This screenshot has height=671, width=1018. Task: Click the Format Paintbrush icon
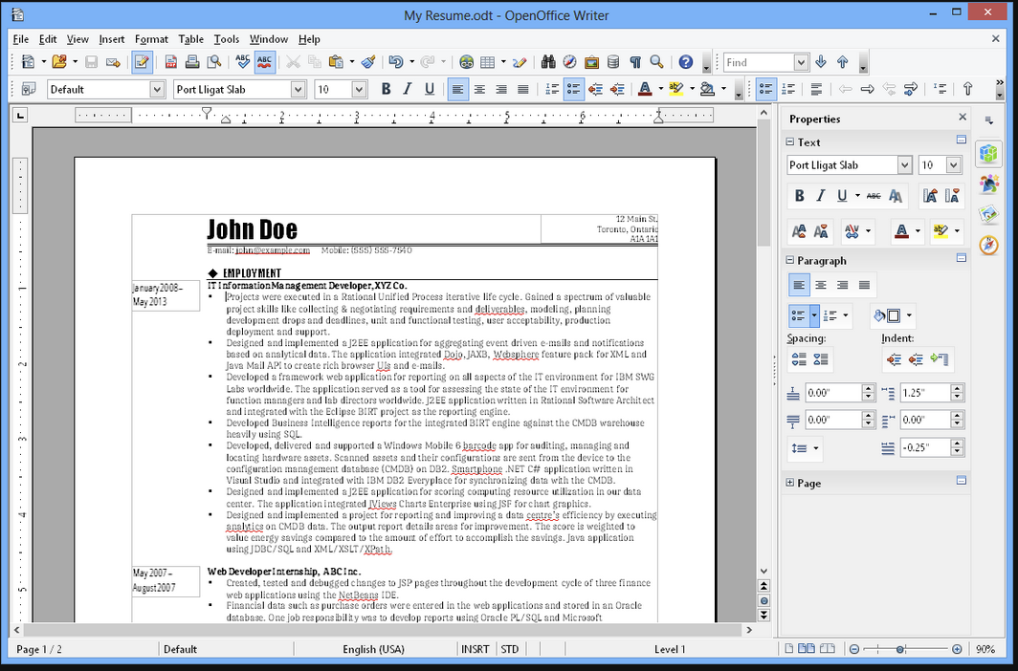(368, 62)
